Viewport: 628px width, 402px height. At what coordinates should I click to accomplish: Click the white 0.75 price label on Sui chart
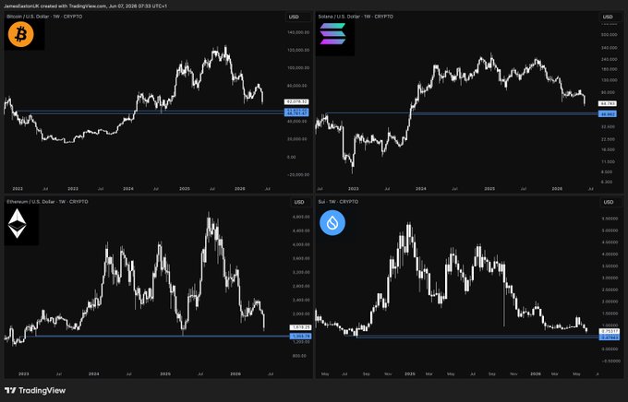(x=610, y=331)
